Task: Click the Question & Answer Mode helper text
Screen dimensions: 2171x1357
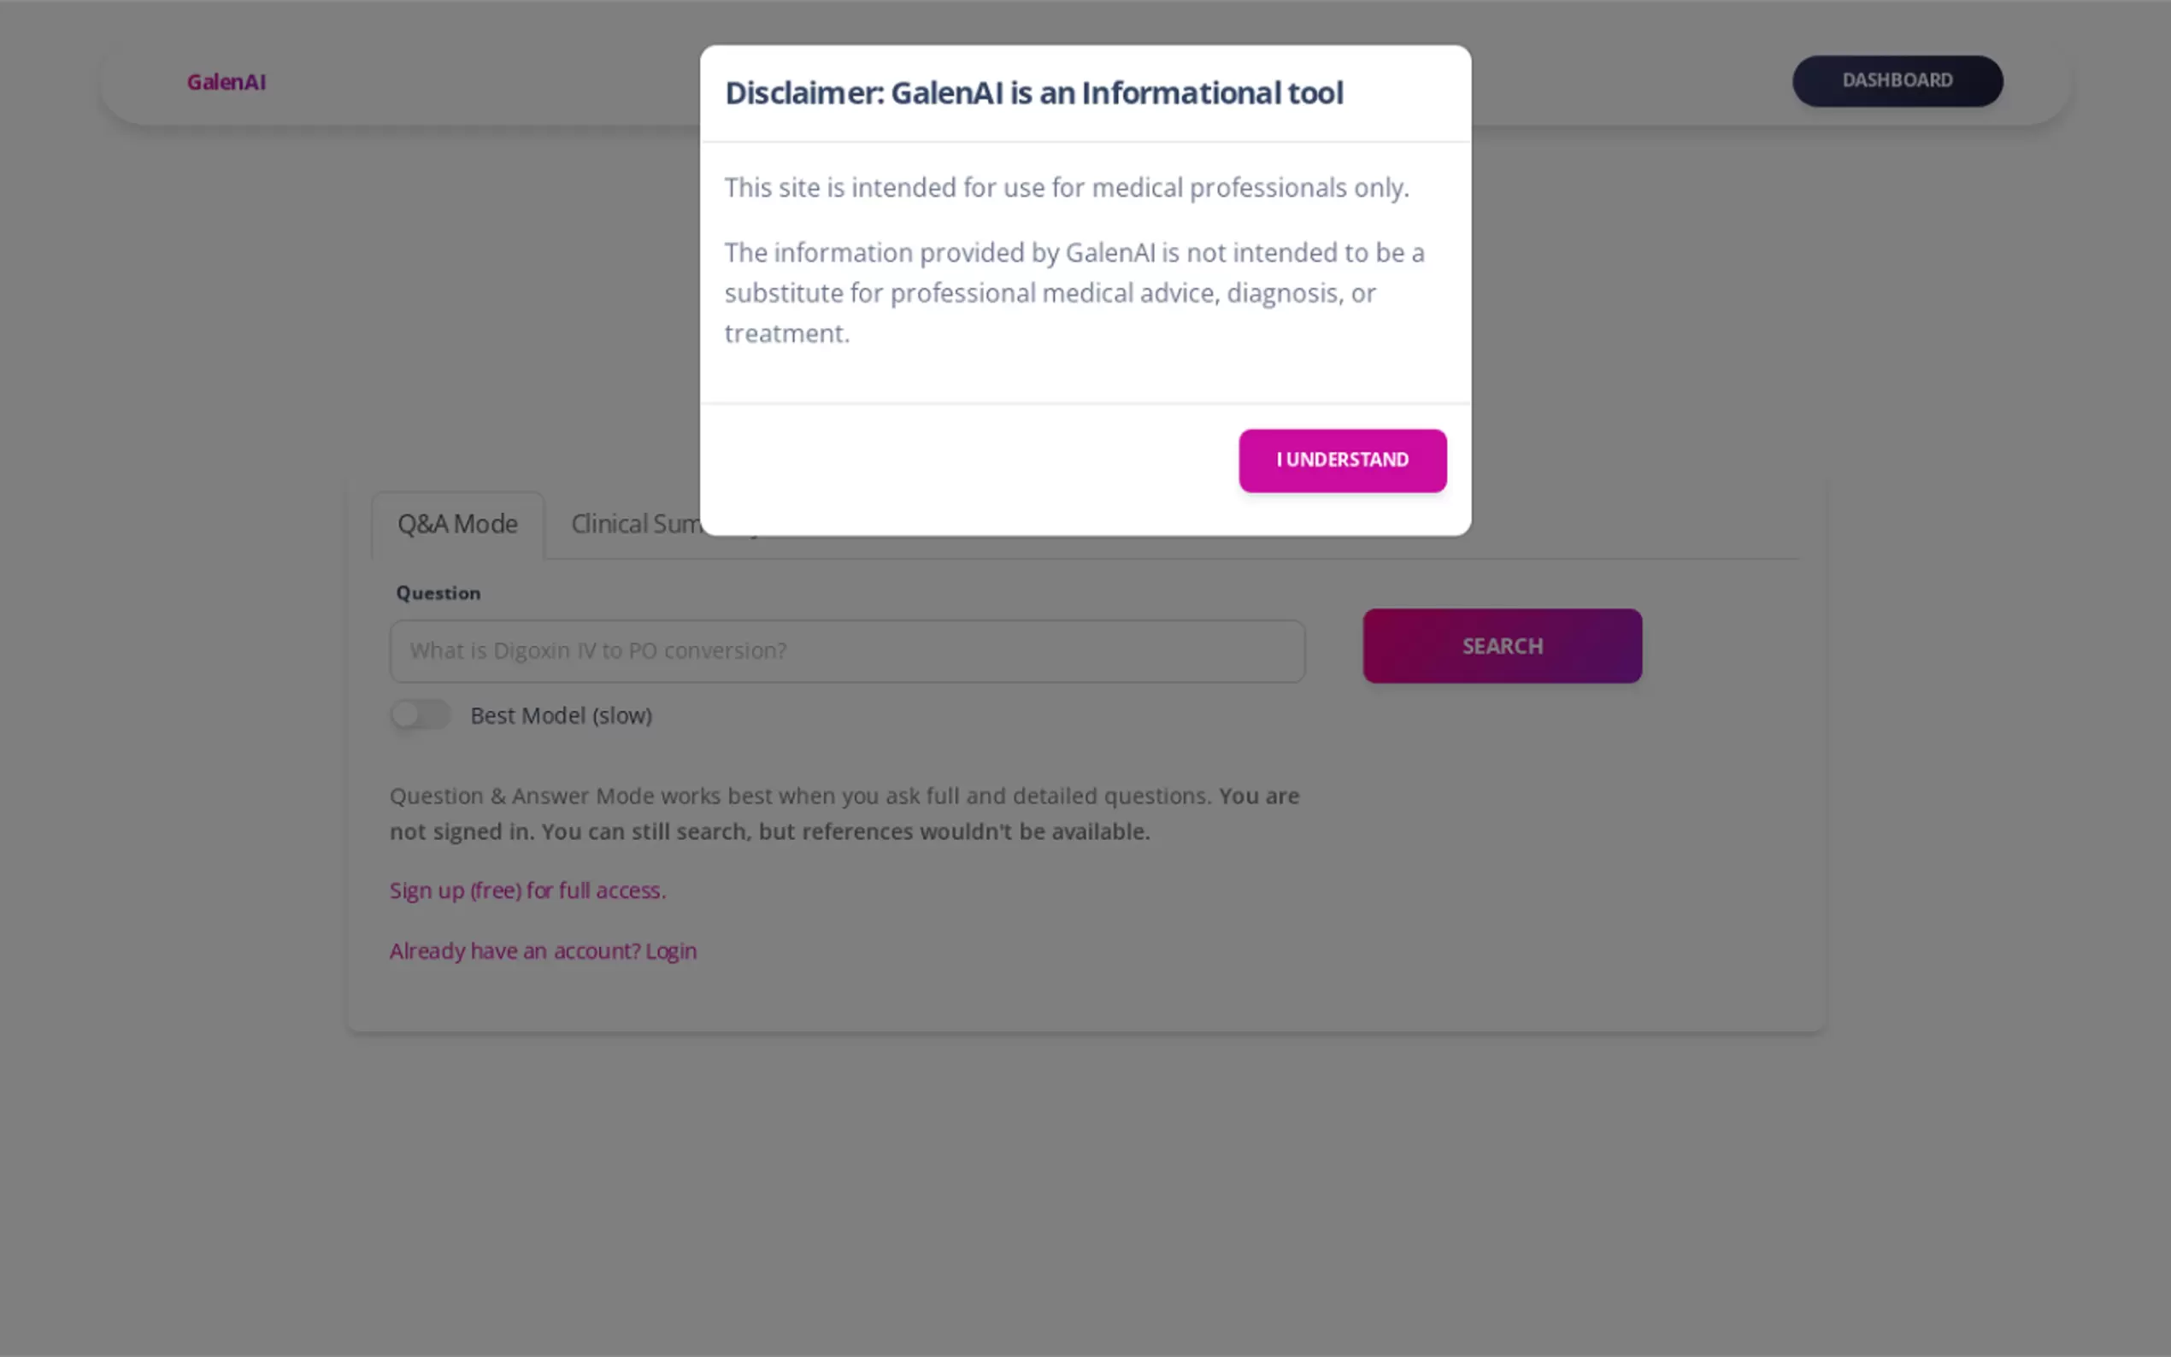Action: pos(799,796)
